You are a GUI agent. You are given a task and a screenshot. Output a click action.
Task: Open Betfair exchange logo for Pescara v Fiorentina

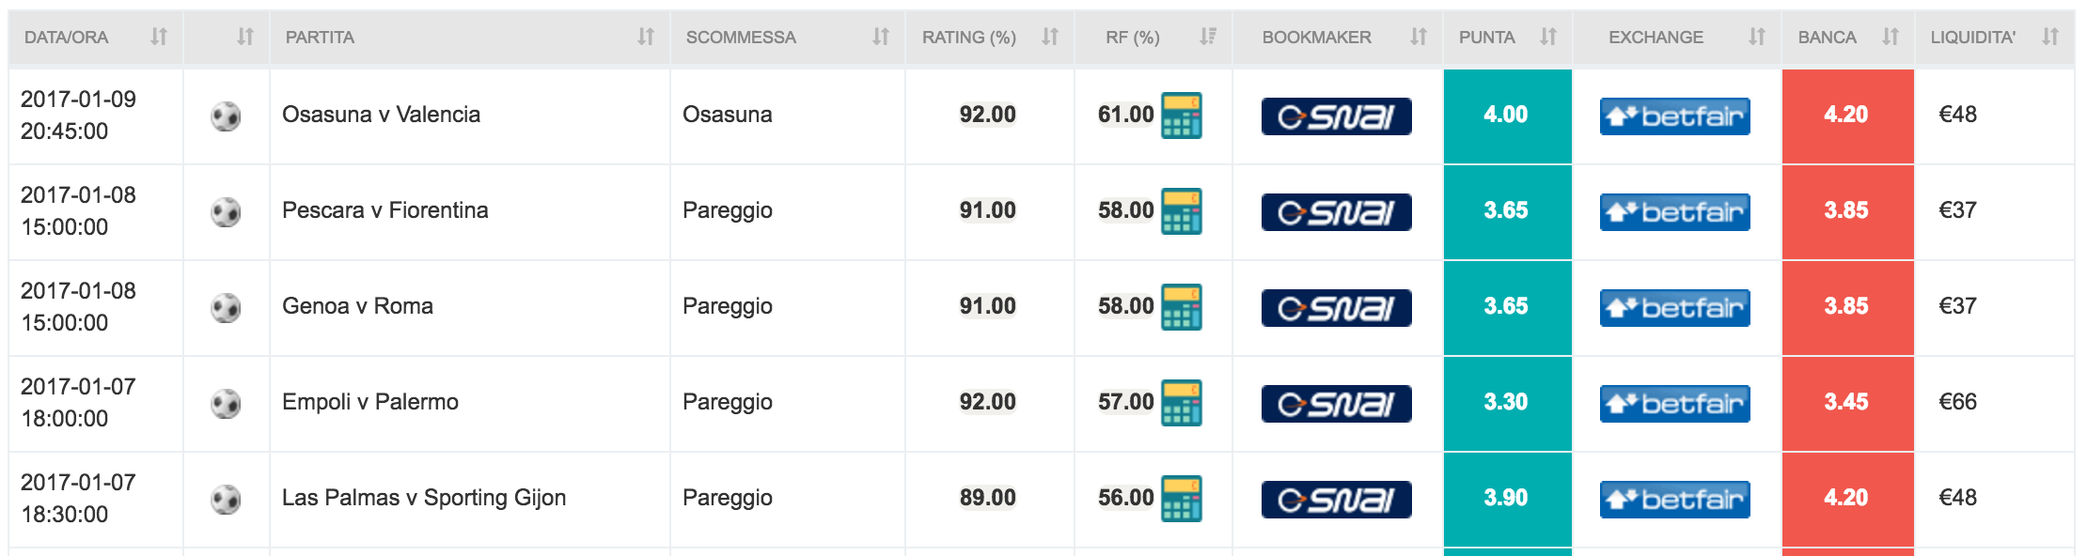point(1674,212)
